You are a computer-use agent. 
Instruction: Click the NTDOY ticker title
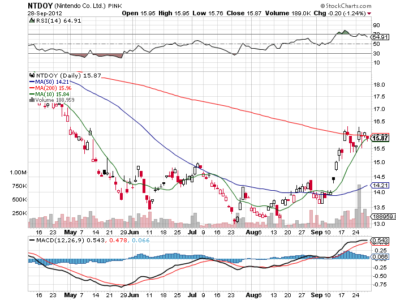point(40,6)
